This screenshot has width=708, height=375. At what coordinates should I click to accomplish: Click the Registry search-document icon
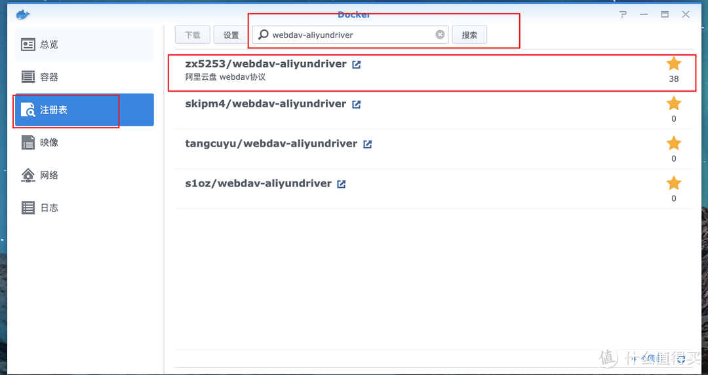(x=28, y=110)
